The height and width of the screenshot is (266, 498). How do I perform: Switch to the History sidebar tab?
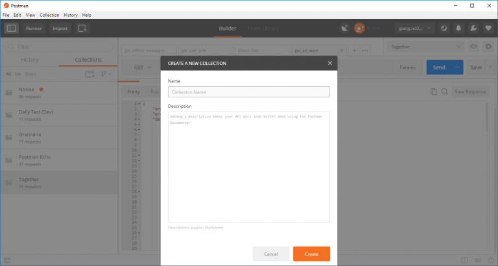pyautogui.click(x=30, y=60)
